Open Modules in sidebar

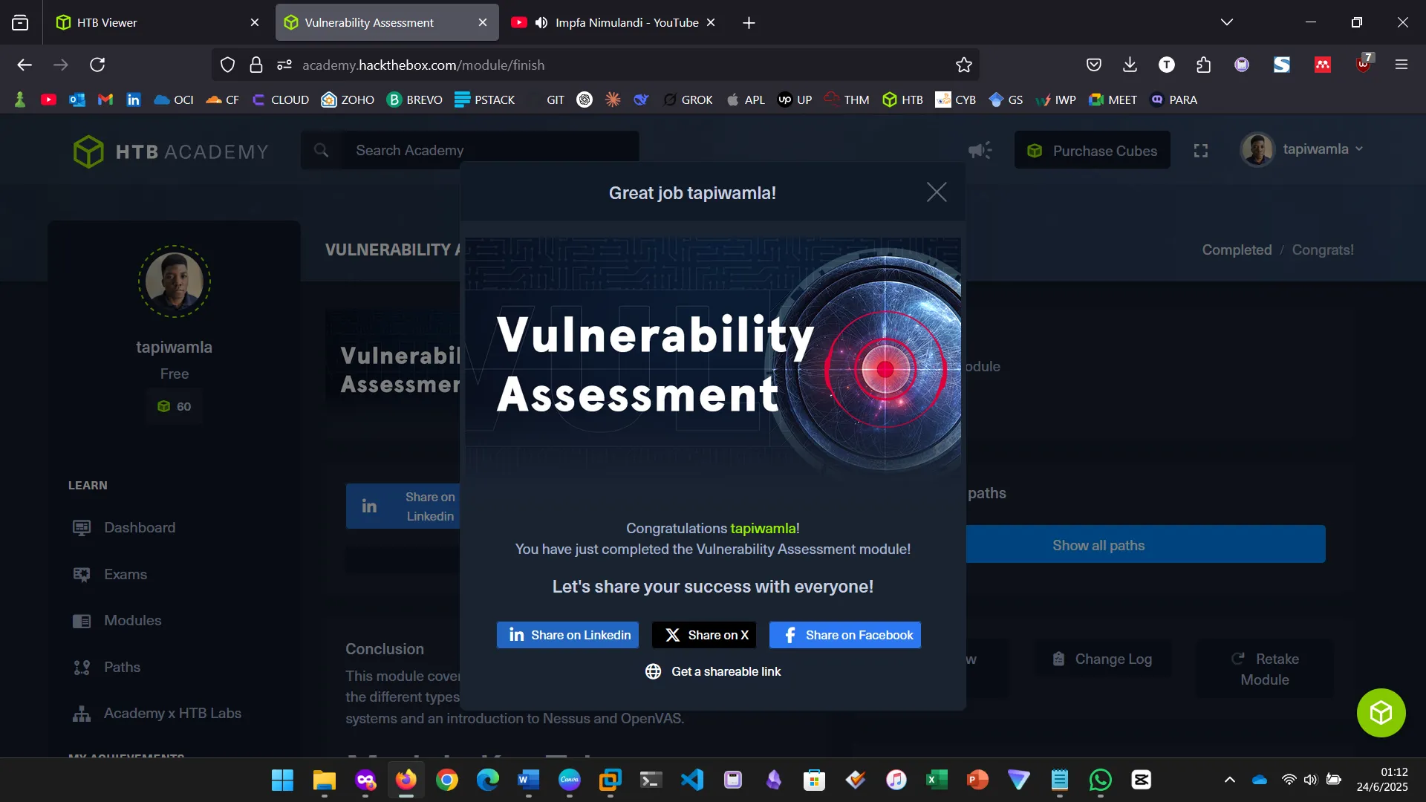tap(132, 620)
